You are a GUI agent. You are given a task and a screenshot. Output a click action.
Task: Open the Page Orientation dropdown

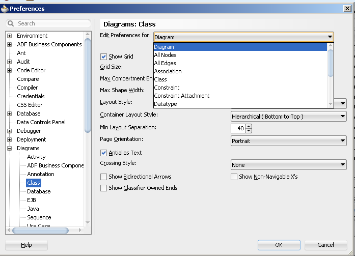pyautogui.click(x=289, y=141)
